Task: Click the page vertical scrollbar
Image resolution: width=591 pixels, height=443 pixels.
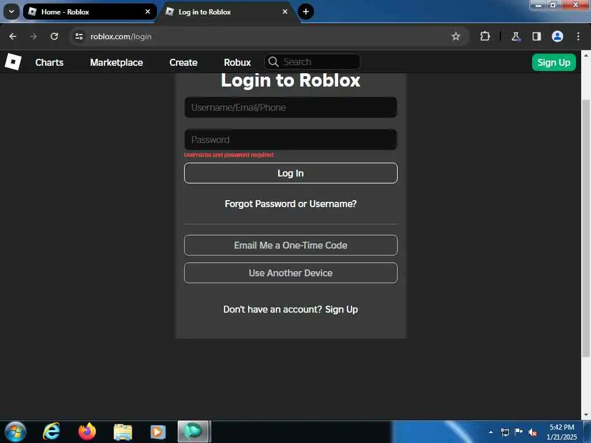Action: pos(586,228)
